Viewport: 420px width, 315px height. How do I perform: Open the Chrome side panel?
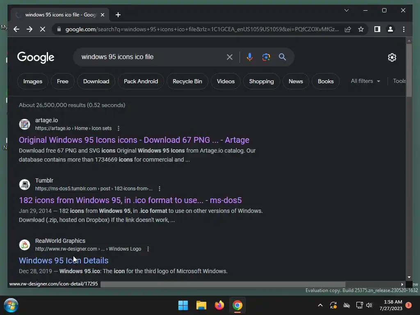point(377,29)
